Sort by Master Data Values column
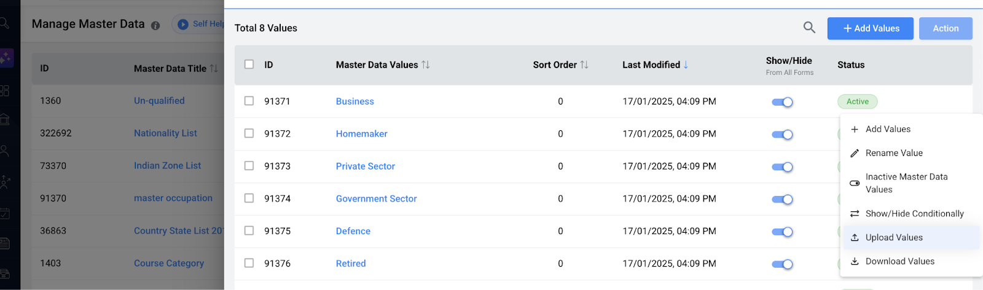Viewport: 983px width, 290px height. pyautogui.click(x=426, y=65)
